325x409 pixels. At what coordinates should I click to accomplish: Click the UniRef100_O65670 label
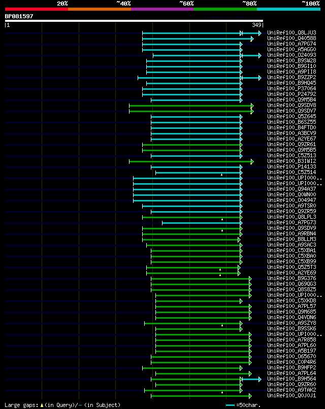click(x=291, y=356)
